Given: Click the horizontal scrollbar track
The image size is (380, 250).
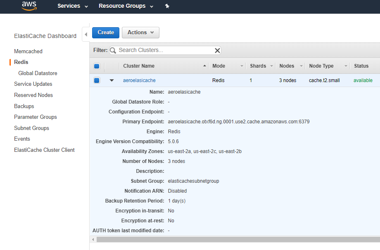Looking at the screenshot, I should coord(238,240).
